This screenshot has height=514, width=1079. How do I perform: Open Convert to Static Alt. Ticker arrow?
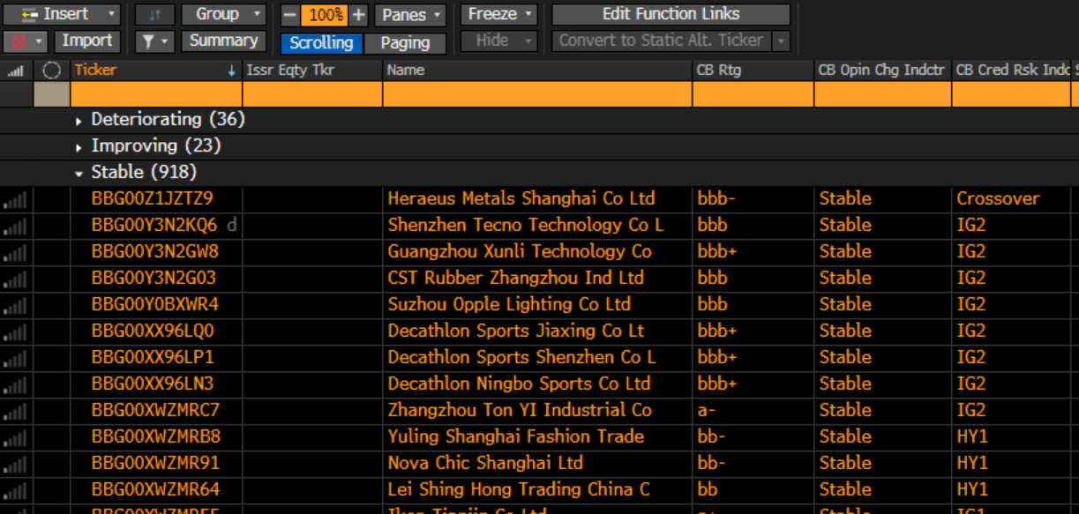pos(781,41)
